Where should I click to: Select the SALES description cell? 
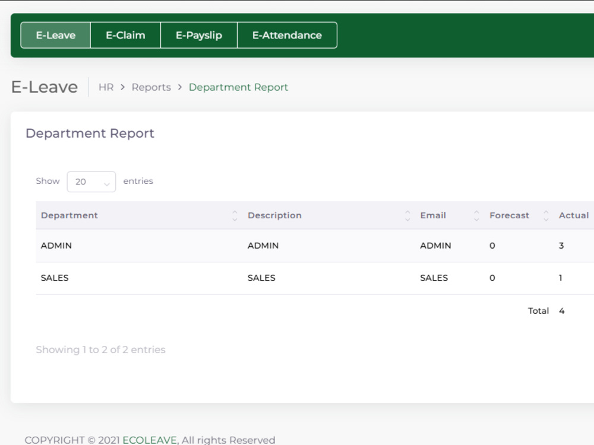coord(261,278)
